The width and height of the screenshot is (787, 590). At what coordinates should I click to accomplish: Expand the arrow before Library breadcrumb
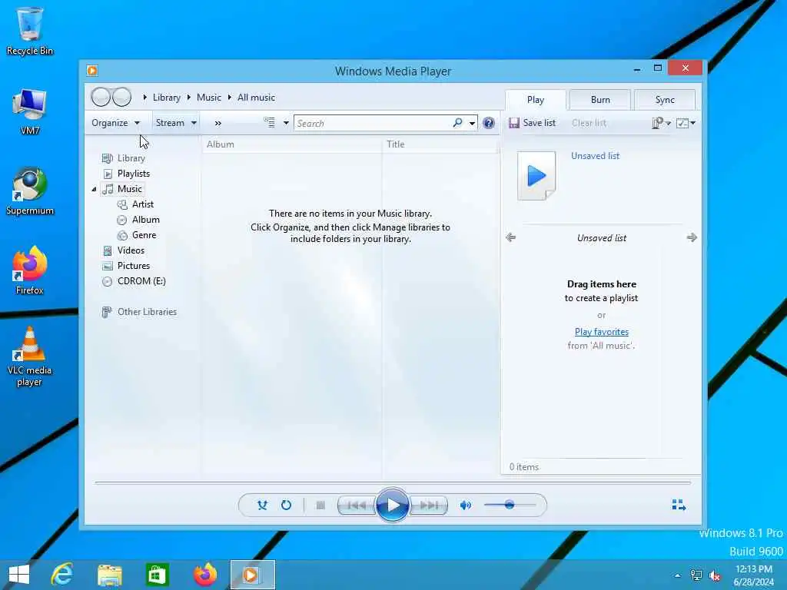pos(145,98)
